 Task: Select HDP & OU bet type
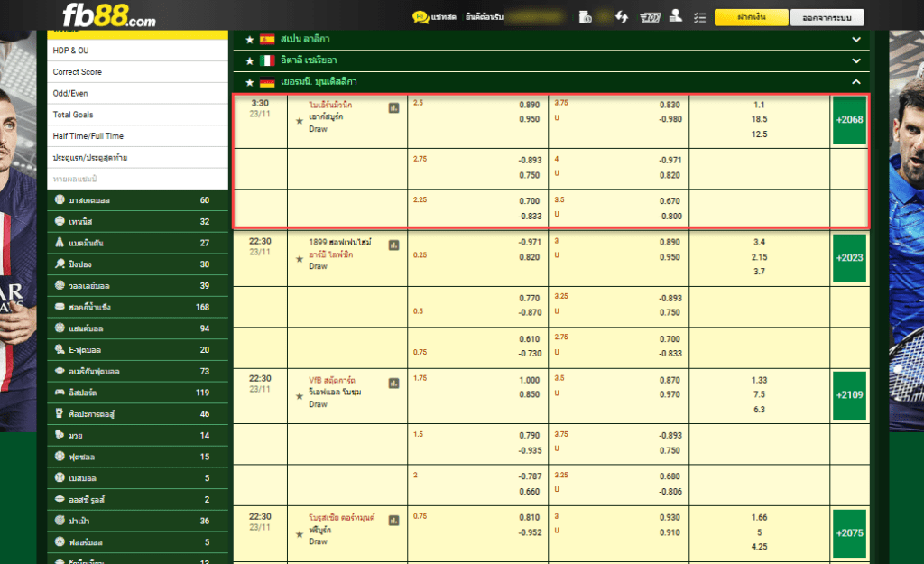pyautogui.click(x=137, y=51)
